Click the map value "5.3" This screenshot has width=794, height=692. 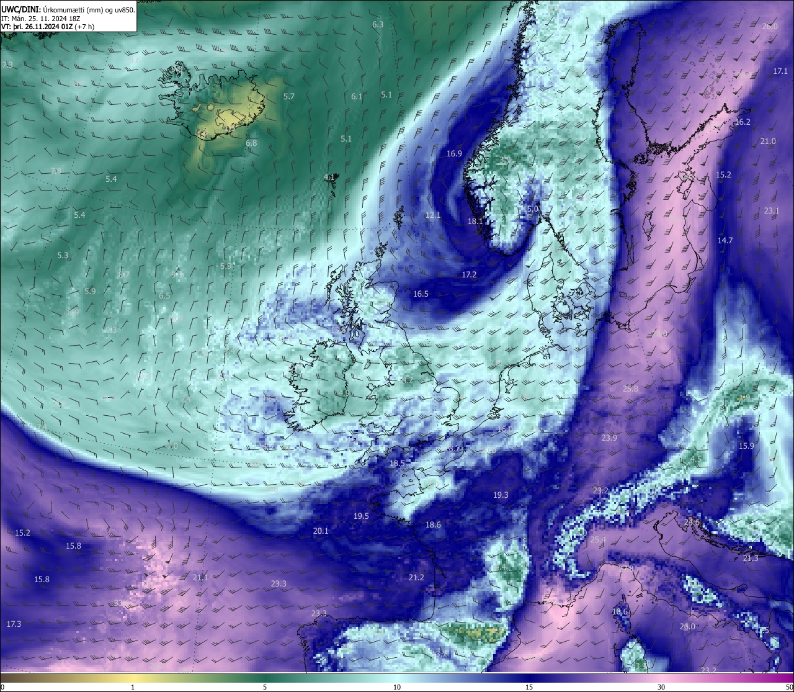pos(63,255)
